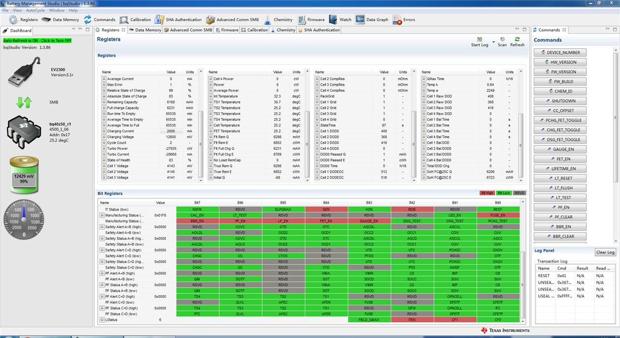Switch to the Advanced Comm SMB tab
This screenshot has height=338, width=620.
click(x=188, y=30)
